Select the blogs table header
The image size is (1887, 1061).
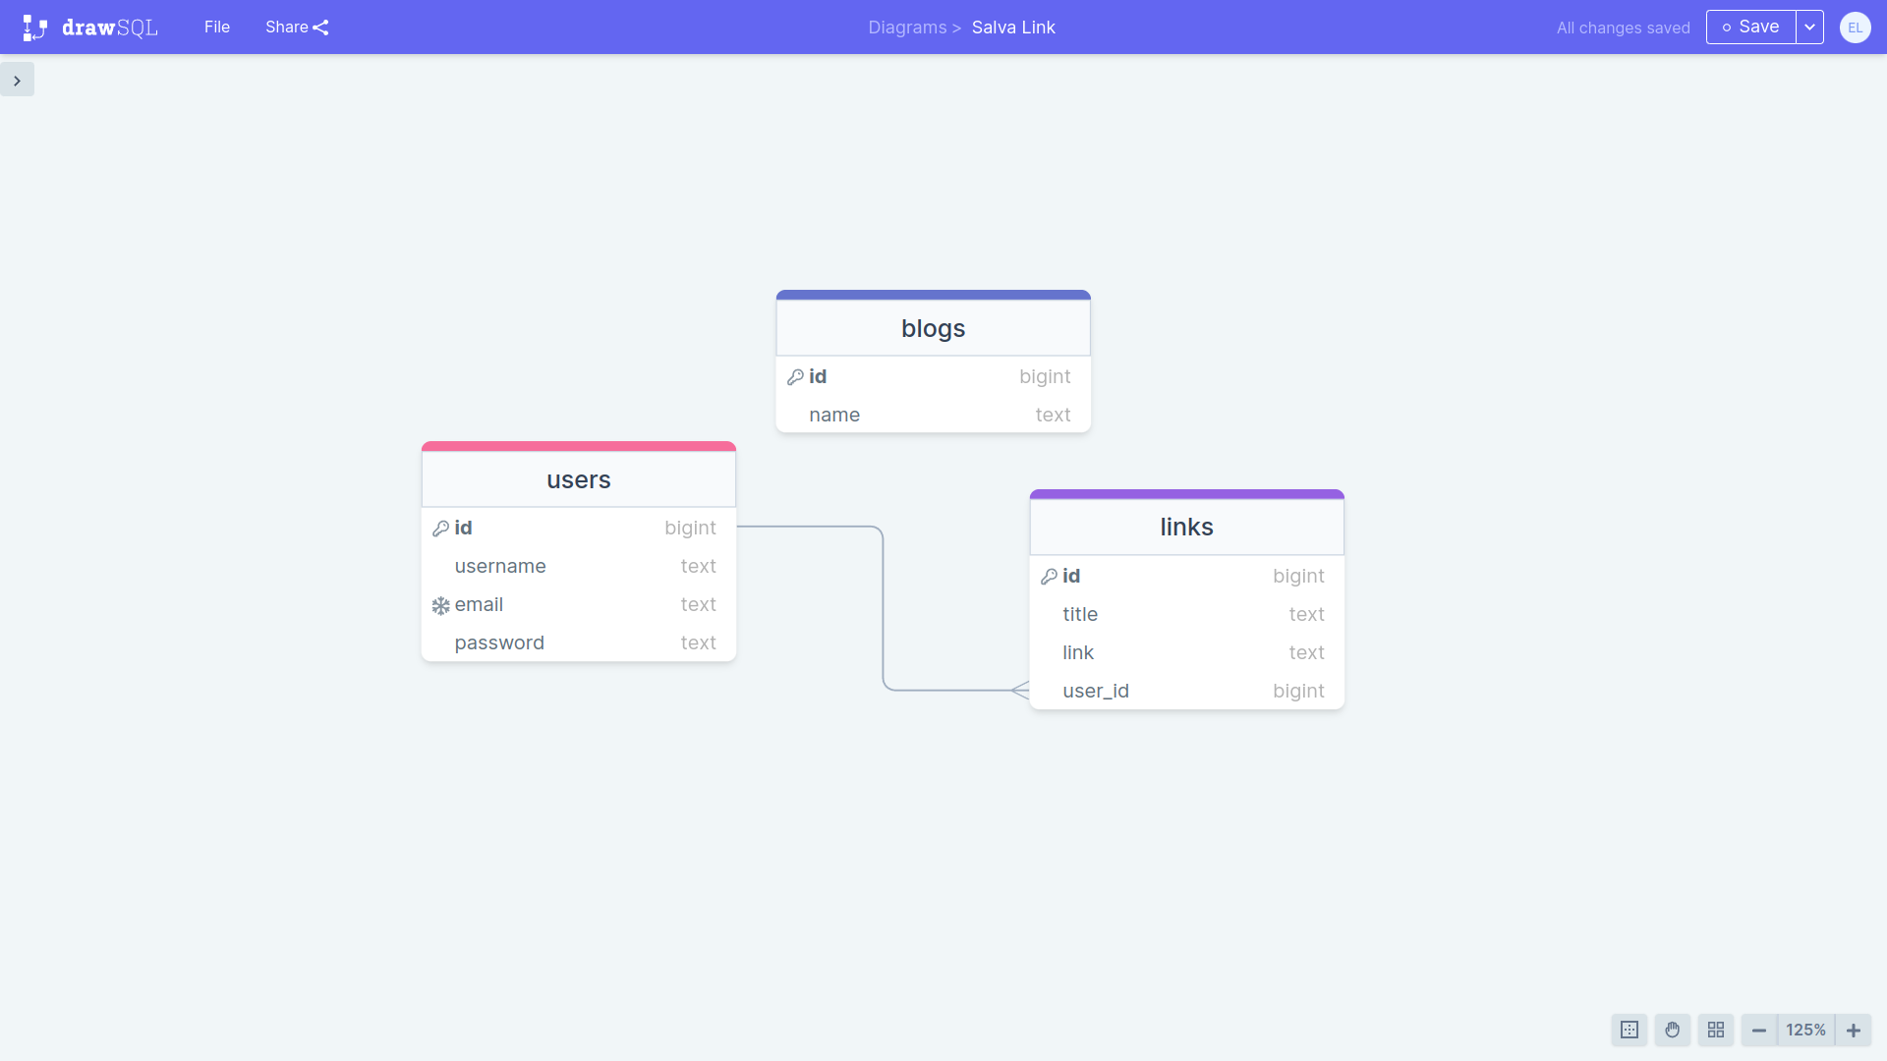tap(933, 328)
